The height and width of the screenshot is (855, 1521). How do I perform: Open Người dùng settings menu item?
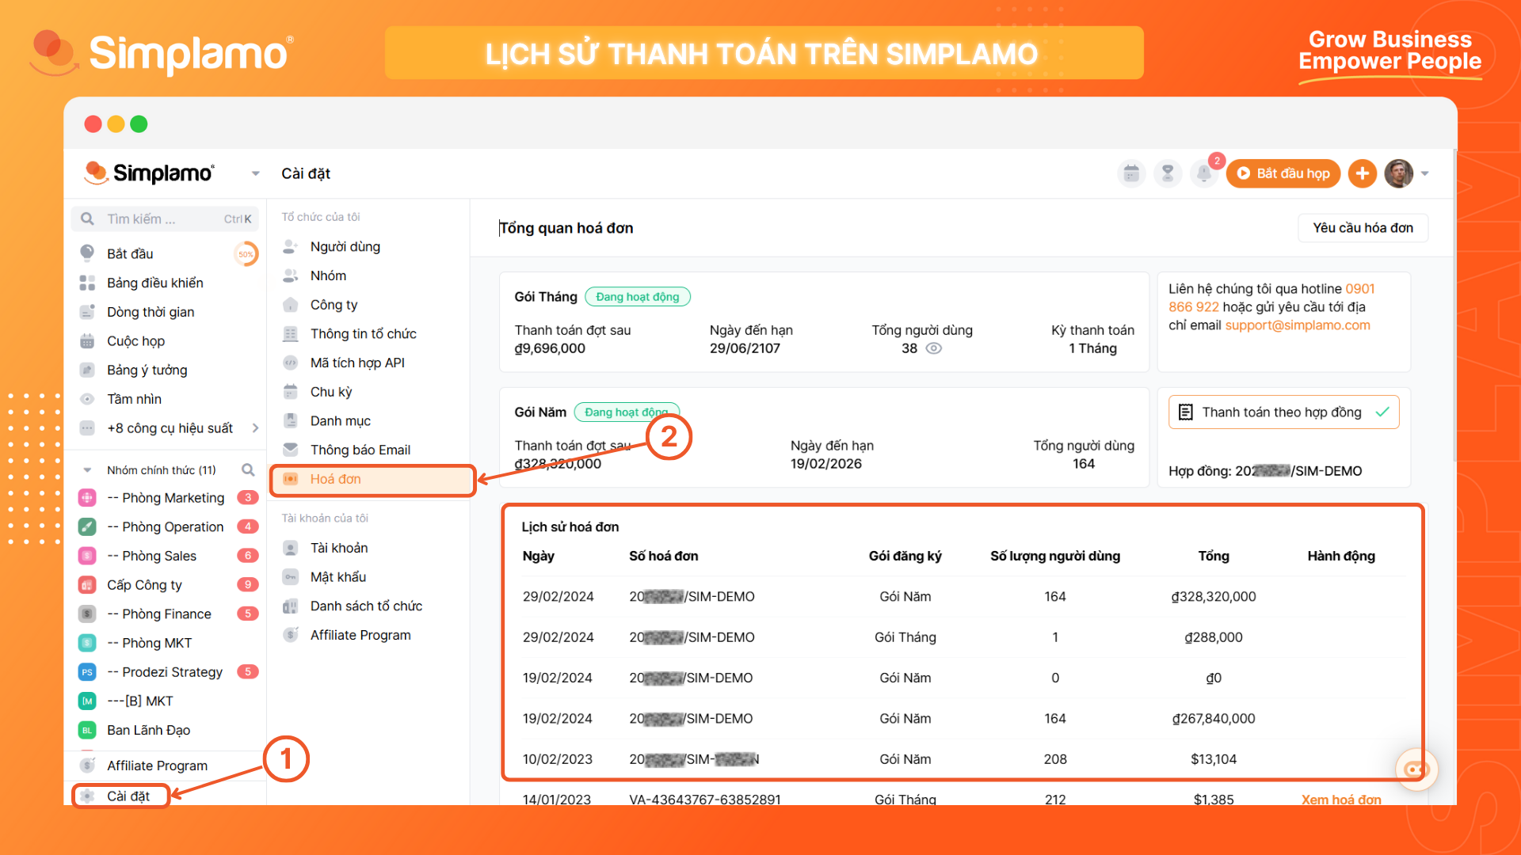click(x=345, y=246)
